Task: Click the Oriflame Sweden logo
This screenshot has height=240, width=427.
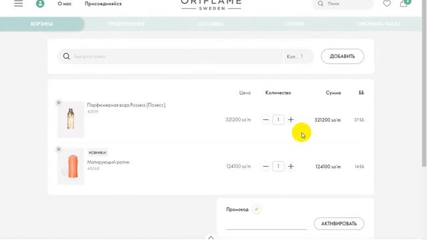Action: [x=211, y=5]
